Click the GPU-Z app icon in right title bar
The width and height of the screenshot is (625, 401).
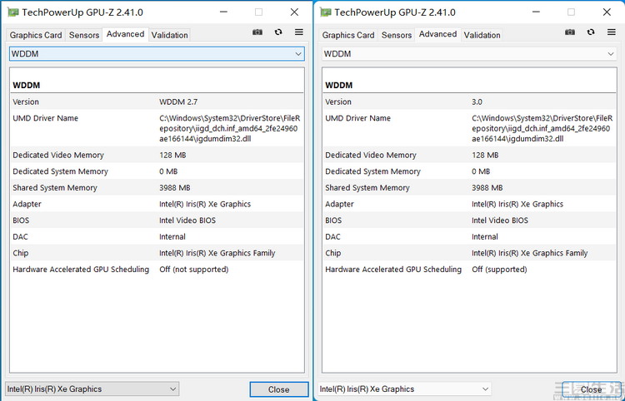pos(326,12)
